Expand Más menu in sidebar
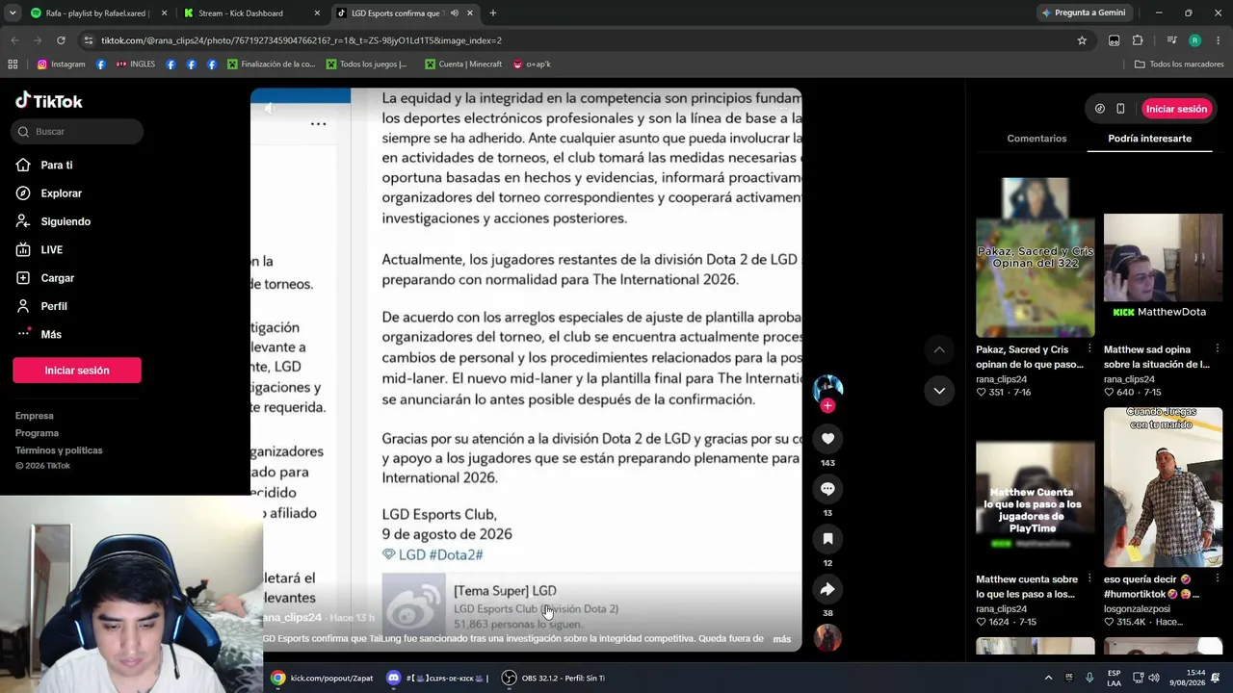 click(39, 334)
